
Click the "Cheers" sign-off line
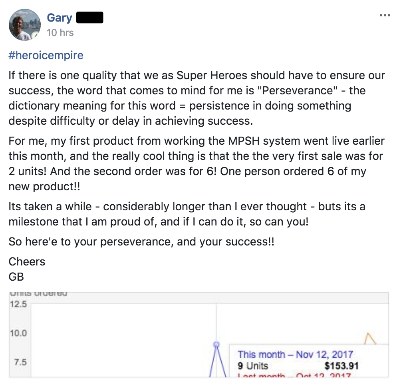27,262
